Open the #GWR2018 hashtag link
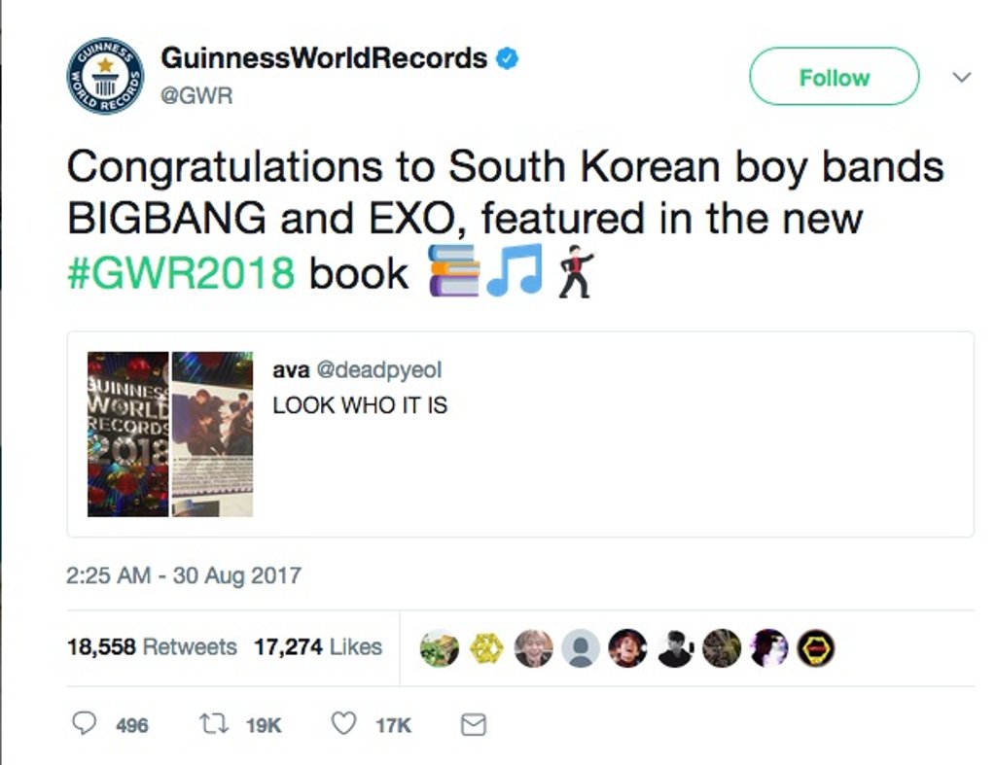The width and height of the screenshot is (996, 765). point(181,273)
